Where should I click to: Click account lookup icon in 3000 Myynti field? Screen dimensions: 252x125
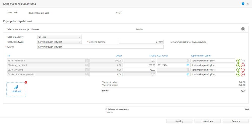pos(87,65)
